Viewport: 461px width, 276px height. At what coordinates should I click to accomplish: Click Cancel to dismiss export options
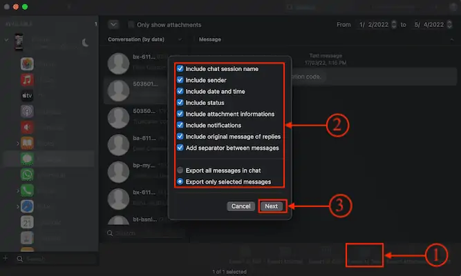pos(241,206)
